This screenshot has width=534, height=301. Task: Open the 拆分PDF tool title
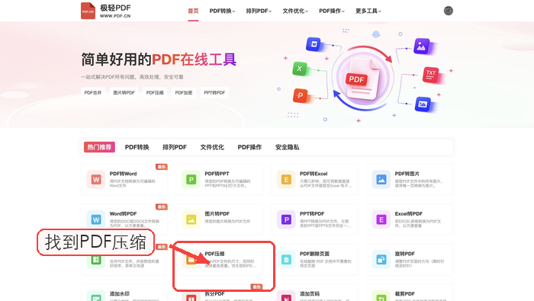[214, 294]
